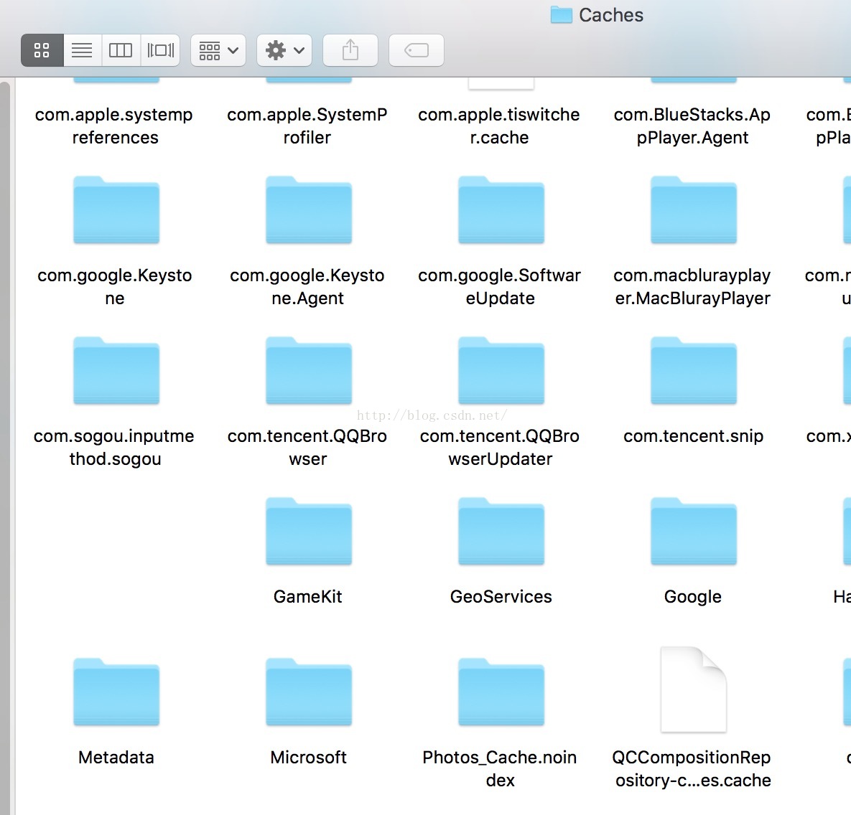Click the Photos_Cache.noindex name label
The width and height of the screenshot is (851, 815).
[500, 768]
